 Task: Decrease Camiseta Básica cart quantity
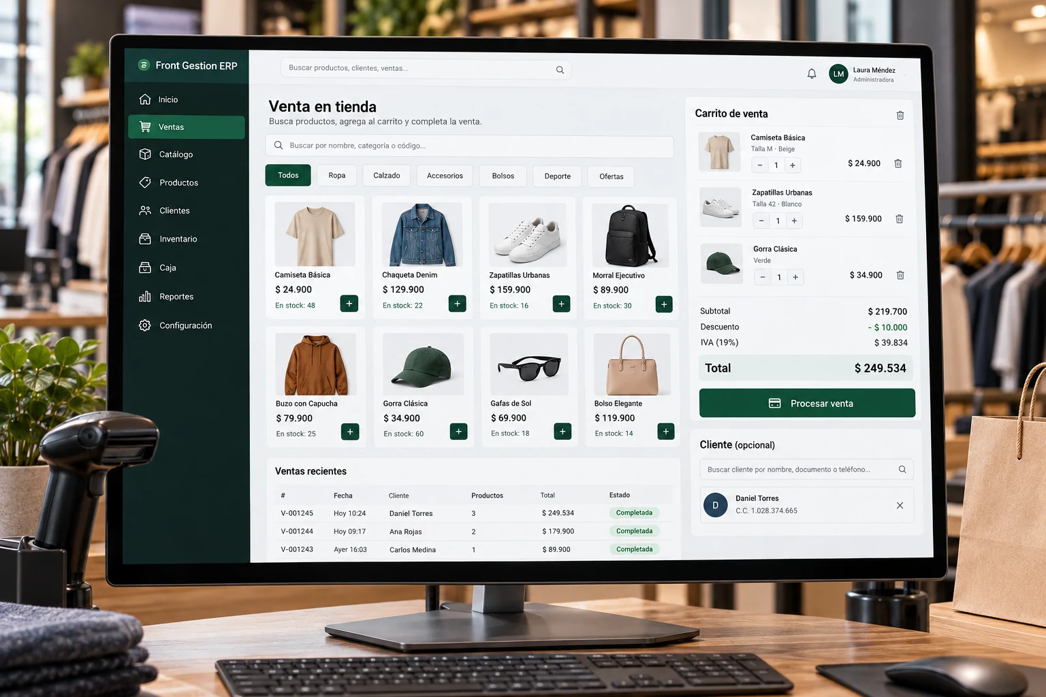pyautogui.click(x=760, y=165)
